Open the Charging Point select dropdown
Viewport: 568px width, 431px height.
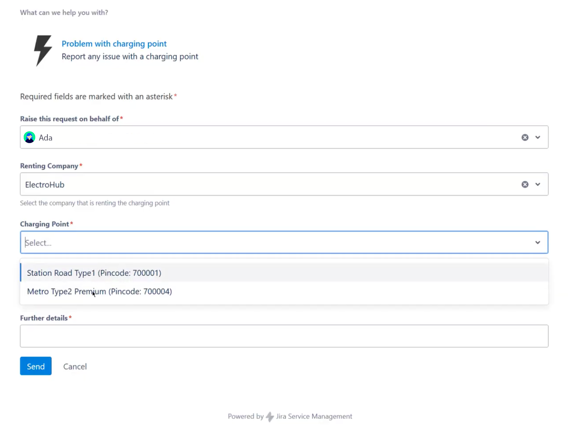[538, 242]
